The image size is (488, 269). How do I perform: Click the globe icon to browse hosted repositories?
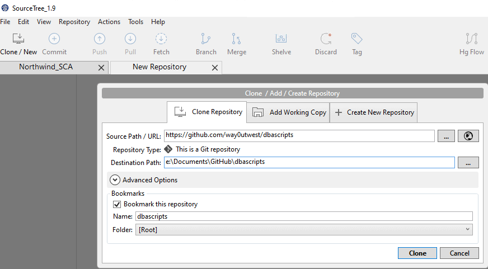(468, 136)
